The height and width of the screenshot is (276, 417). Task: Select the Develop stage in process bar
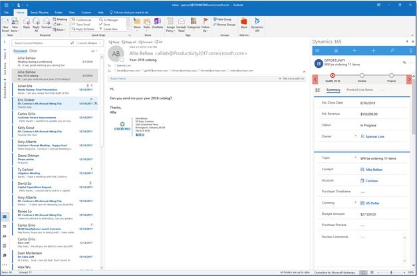[362, 75]
